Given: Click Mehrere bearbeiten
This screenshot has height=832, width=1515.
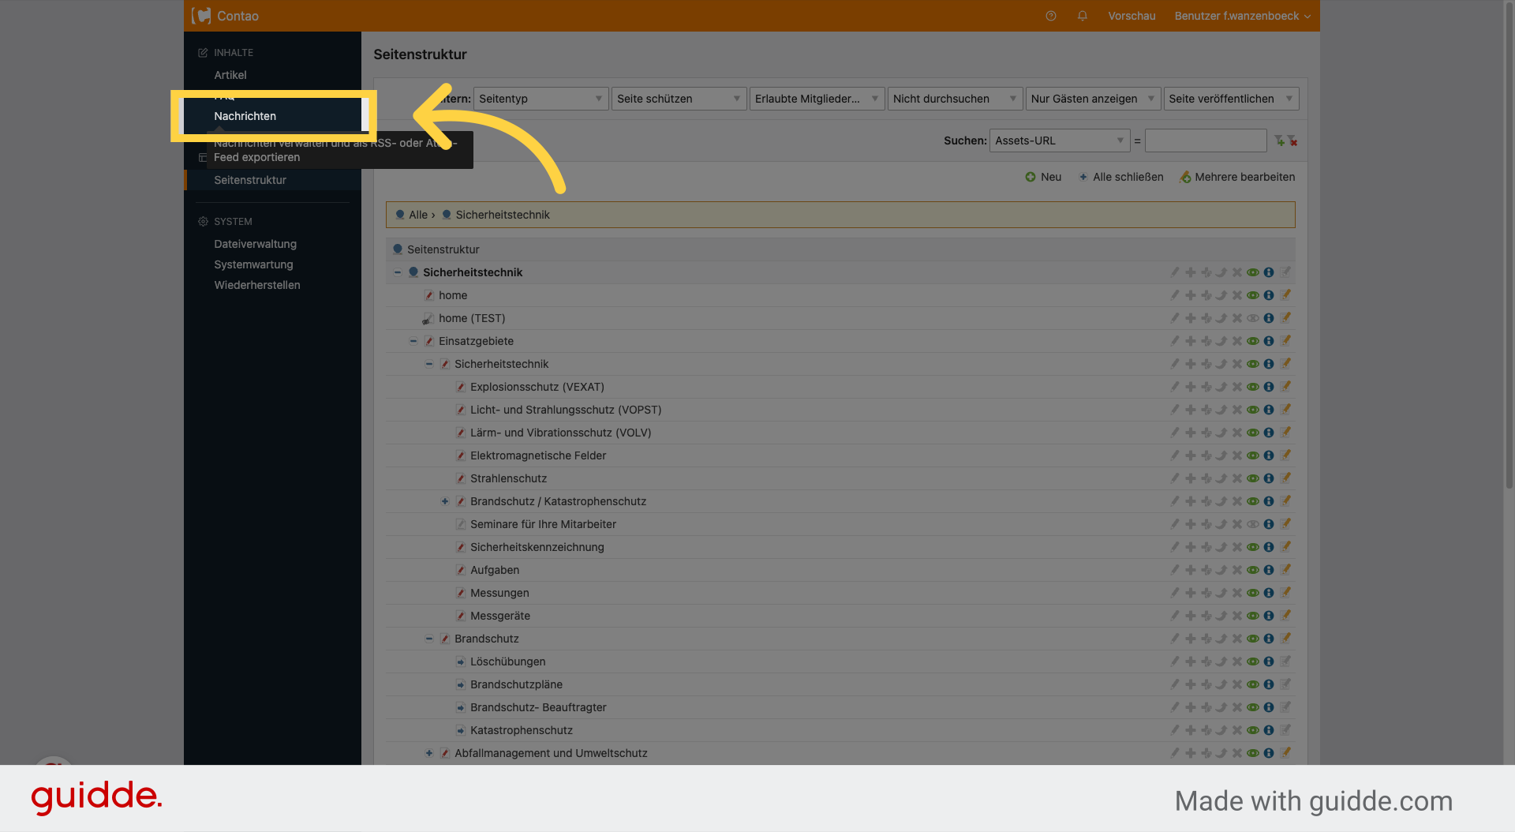Looking at the screenshot, I should pyautogui.click(x=1237, y=177).
